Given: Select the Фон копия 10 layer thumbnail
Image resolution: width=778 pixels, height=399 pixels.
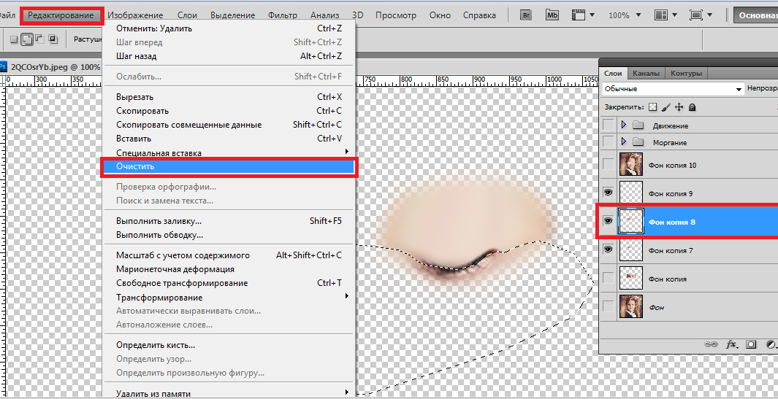Looking at the screenshot, I should (x=631, y=165).
